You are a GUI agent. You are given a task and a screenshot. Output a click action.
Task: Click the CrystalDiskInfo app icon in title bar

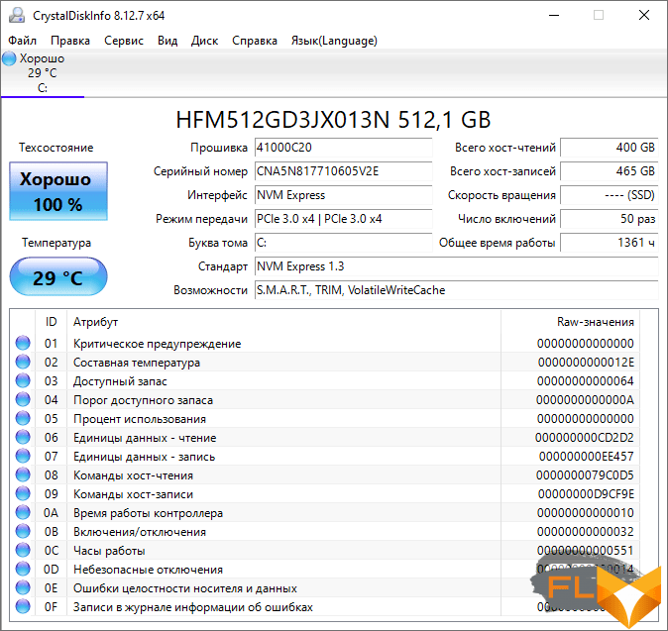point(17,15)
